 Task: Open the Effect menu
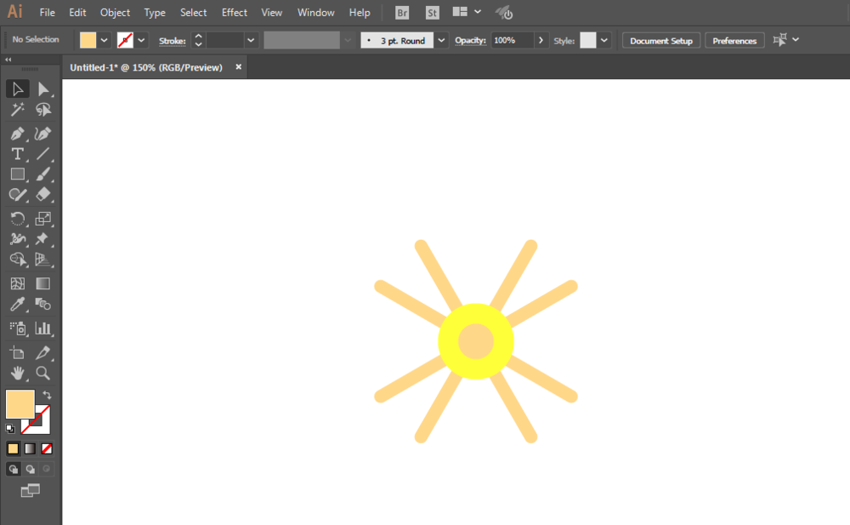point(235,13)
